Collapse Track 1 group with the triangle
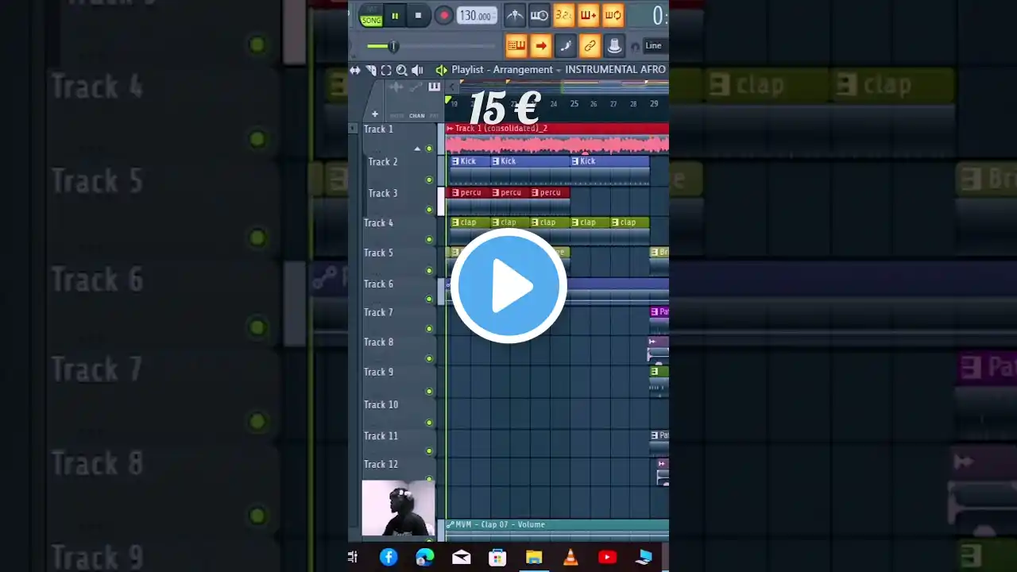This screenshot has width=1017, height=572. click(418, 149)
